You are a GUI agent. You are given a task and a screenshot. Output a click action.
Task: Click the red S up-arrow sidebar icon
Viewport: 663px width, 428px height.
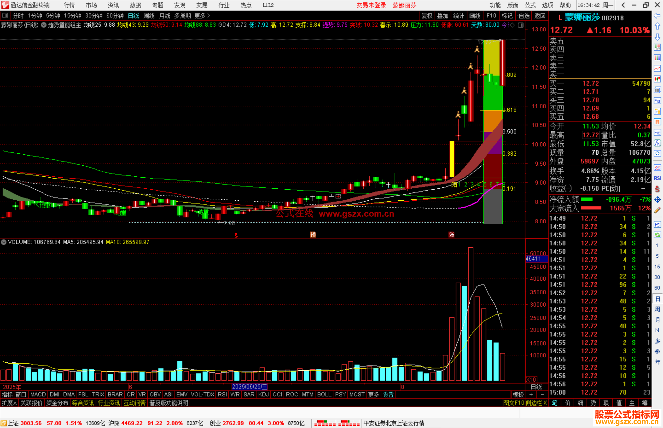click(x=657, y=189)
